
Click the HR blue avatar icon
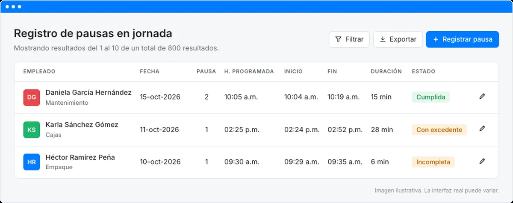point(32,162)
